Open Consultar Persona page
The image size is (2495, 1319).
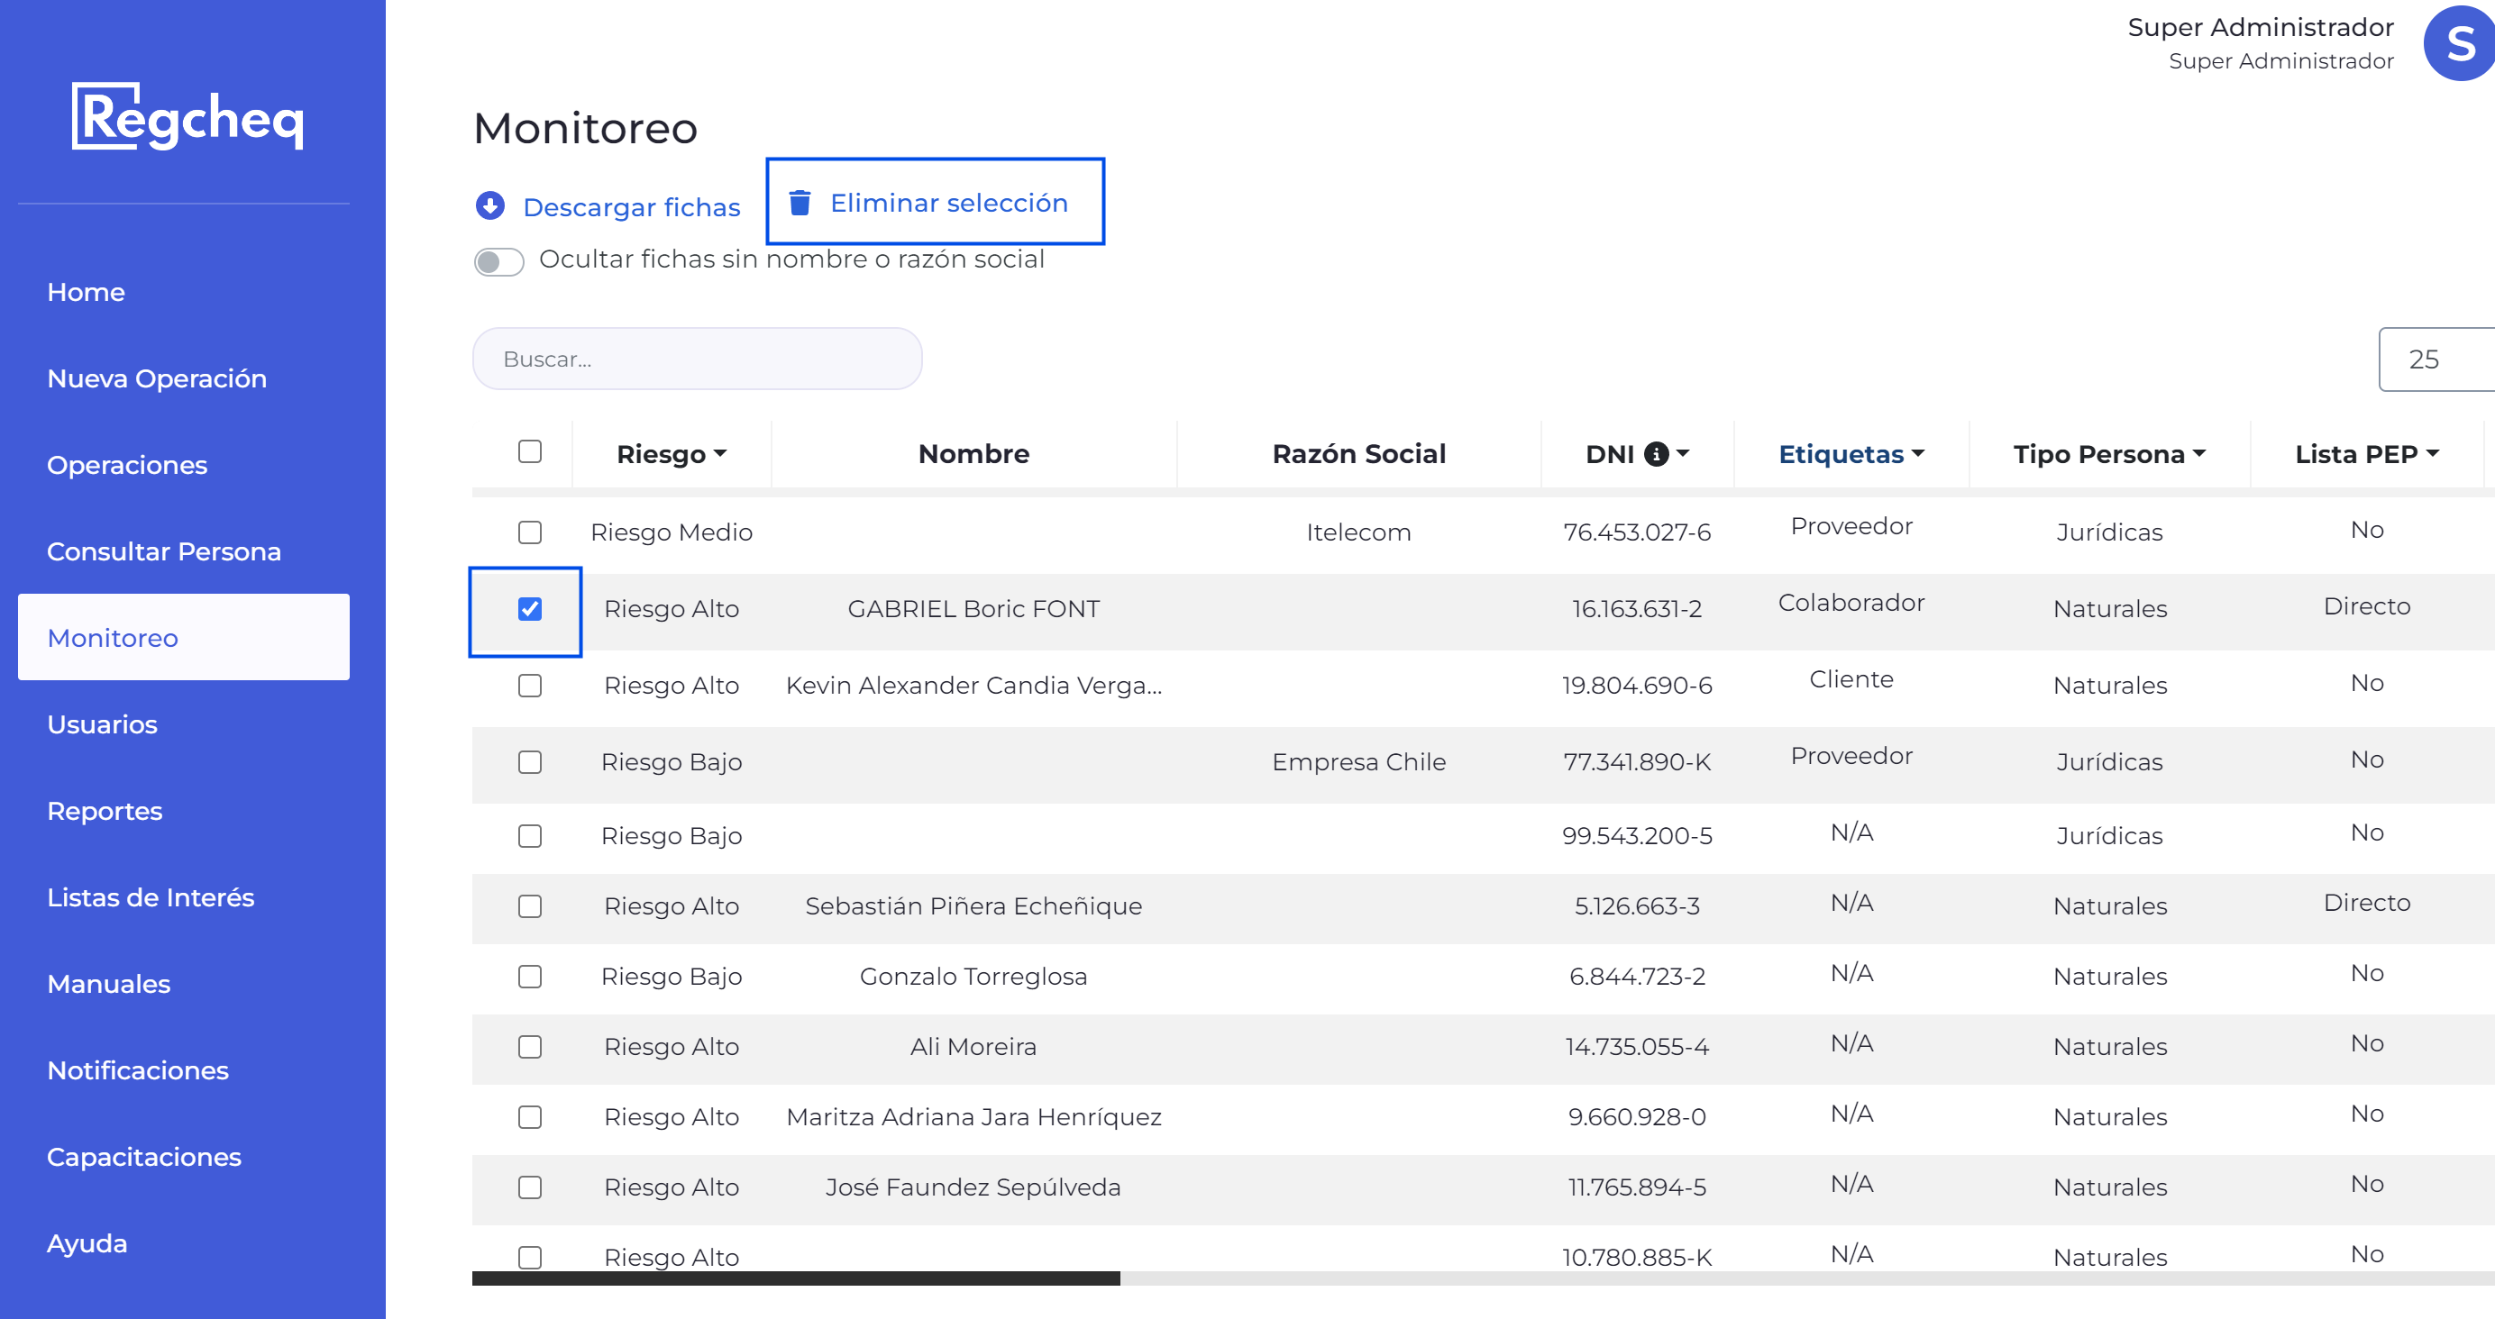[164, 551]
